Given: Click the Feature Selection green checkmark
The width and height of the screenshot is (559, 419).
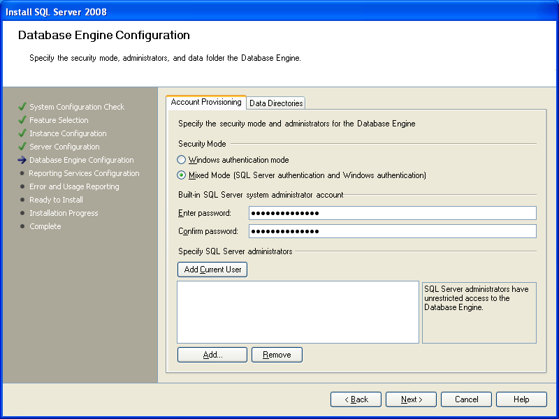Looking at the screenshot, I should (x=22, y=119).
